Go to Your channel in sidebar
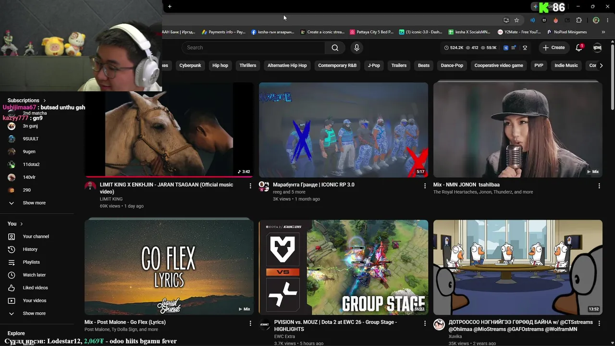The image size is (615, 346). click(x=36, y=236)
